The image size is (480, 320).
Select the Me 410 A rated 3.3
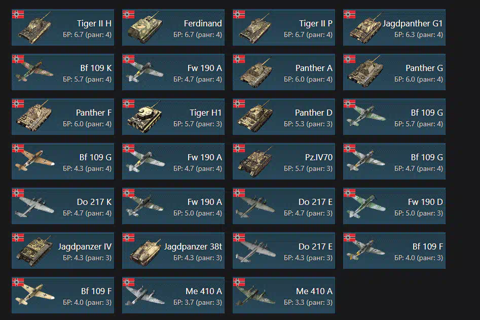(x=284, y=296)
